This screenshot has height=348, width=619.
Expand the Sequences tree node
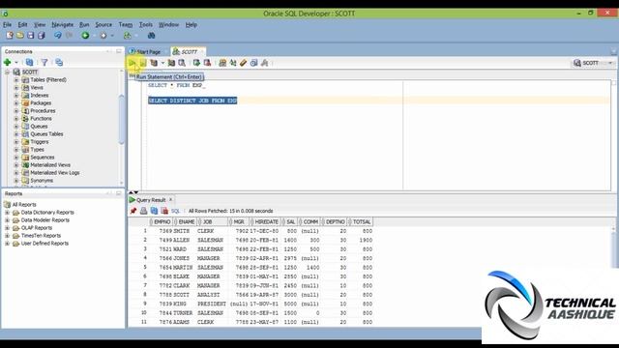16,158
